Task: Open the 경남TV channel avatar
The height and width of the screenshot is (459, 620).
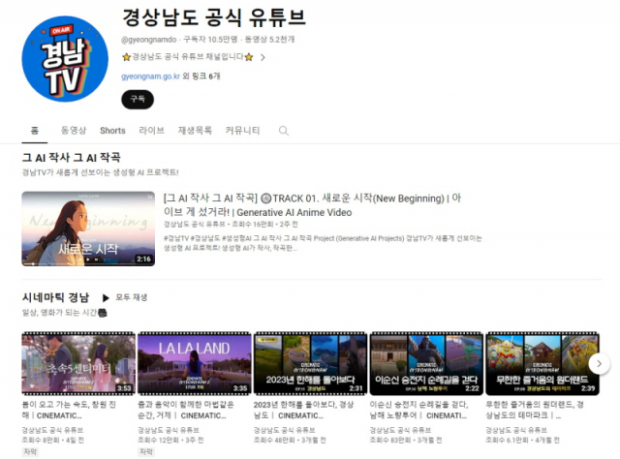Action: point(65,59)
